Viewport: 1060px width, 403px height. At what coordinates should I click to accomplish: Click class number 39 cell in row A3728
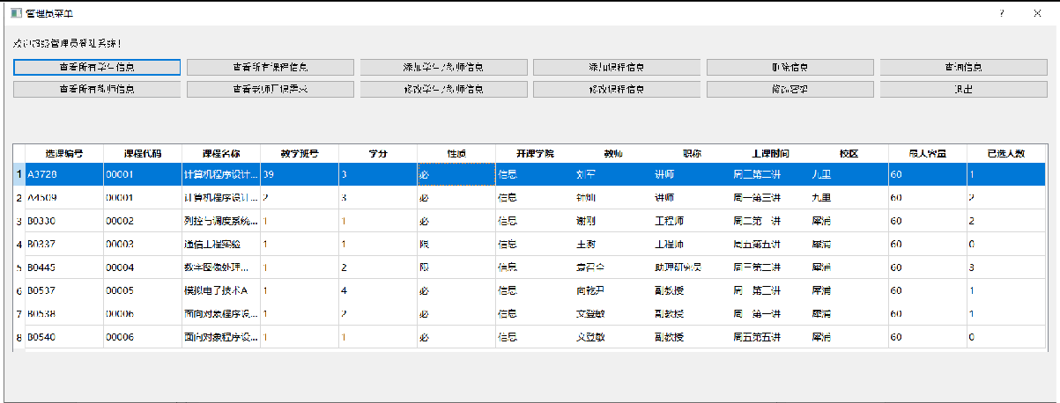(300, 174)
